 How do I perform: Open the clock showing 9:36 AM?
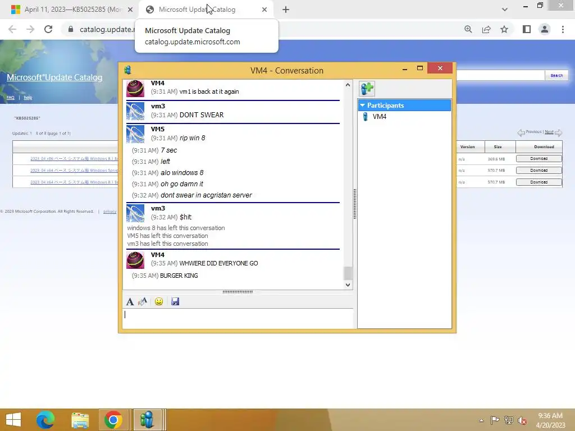(x=550, y=420)
